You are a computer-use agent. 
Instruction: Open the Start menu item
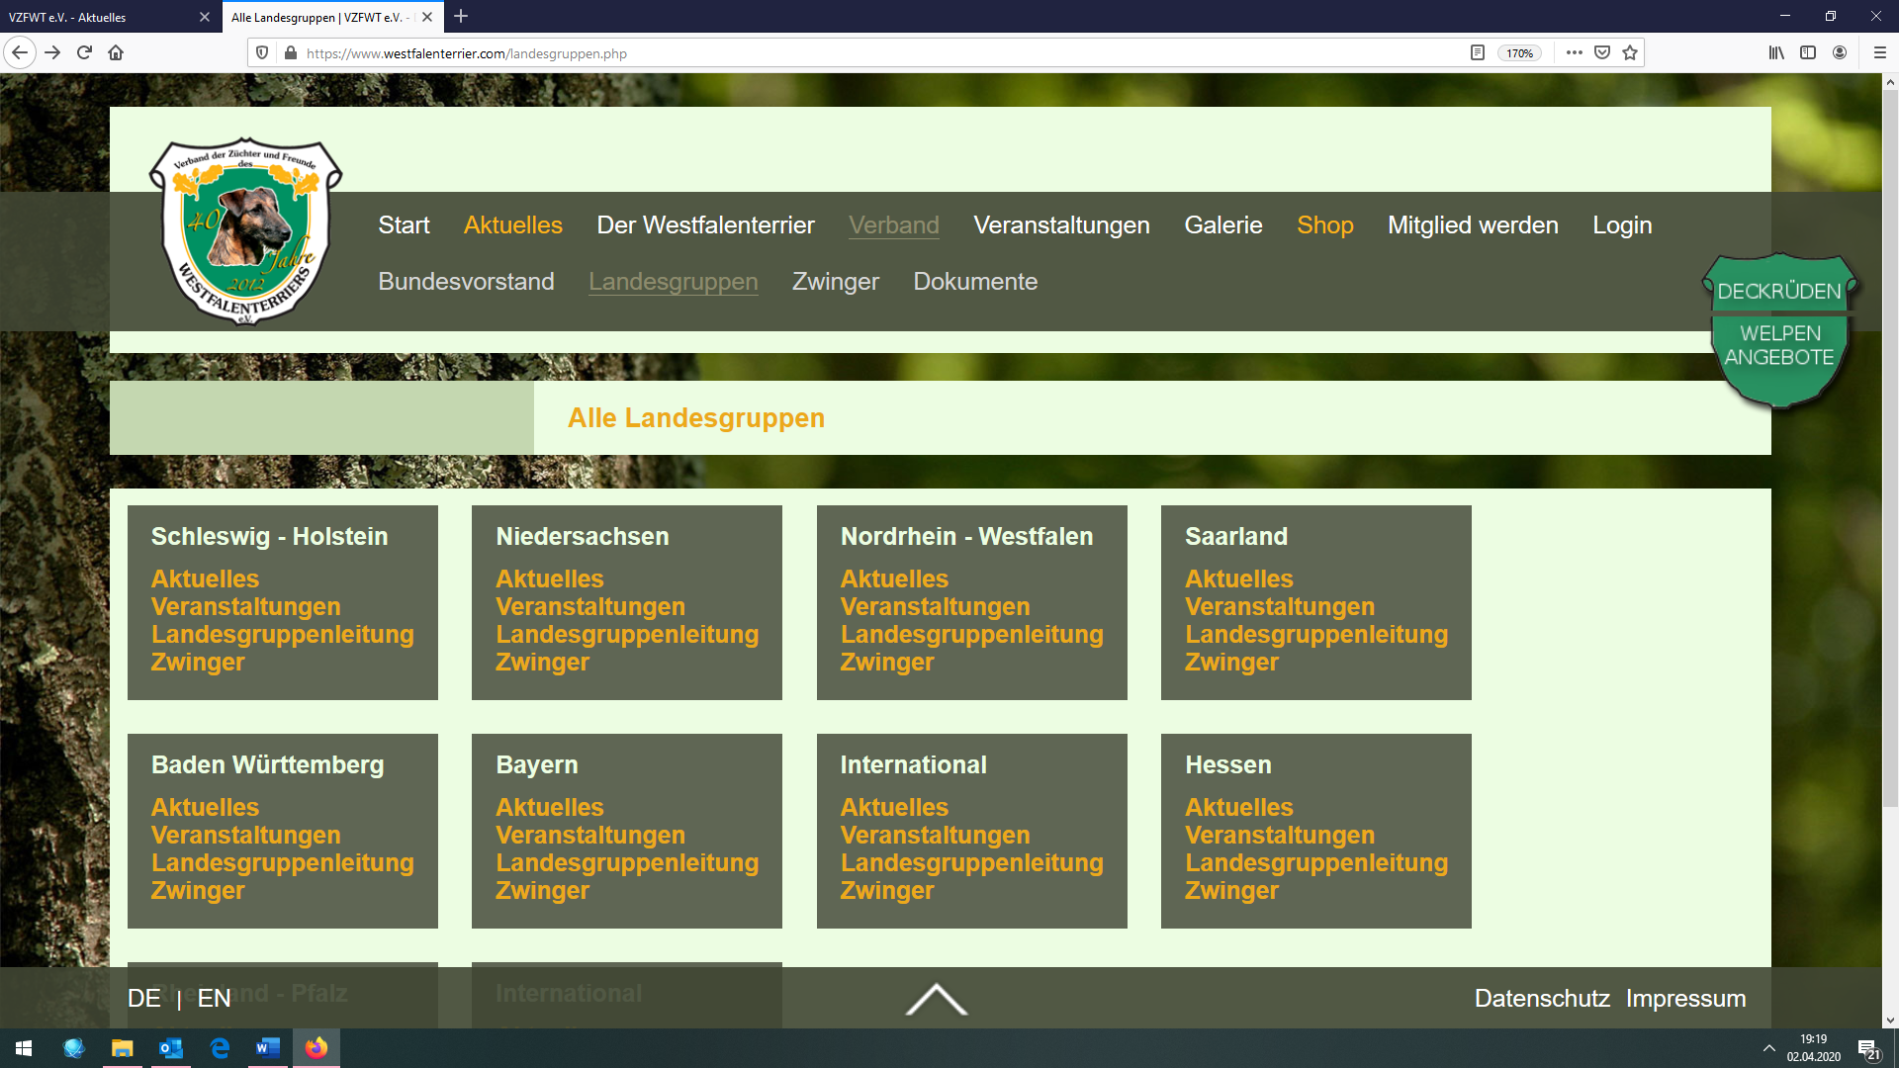pos(404,225)
